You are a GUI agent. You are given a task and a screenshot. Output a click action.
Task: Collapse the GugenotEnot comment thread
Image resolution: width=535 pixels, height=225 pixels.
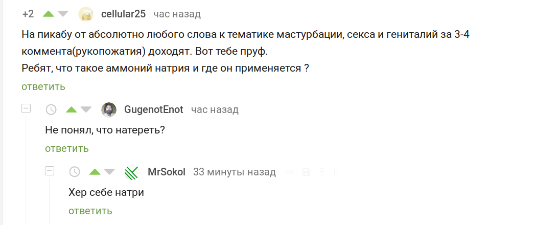pos(26,108)
